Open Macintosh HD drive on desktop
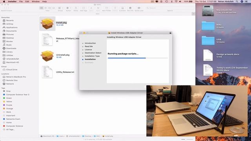Viewport: 251px width, 141px height. [x=208, y=11]
